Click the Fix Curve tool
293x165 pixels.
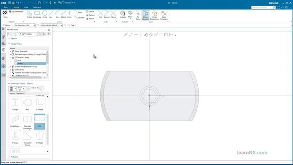(x=138, y=15)
